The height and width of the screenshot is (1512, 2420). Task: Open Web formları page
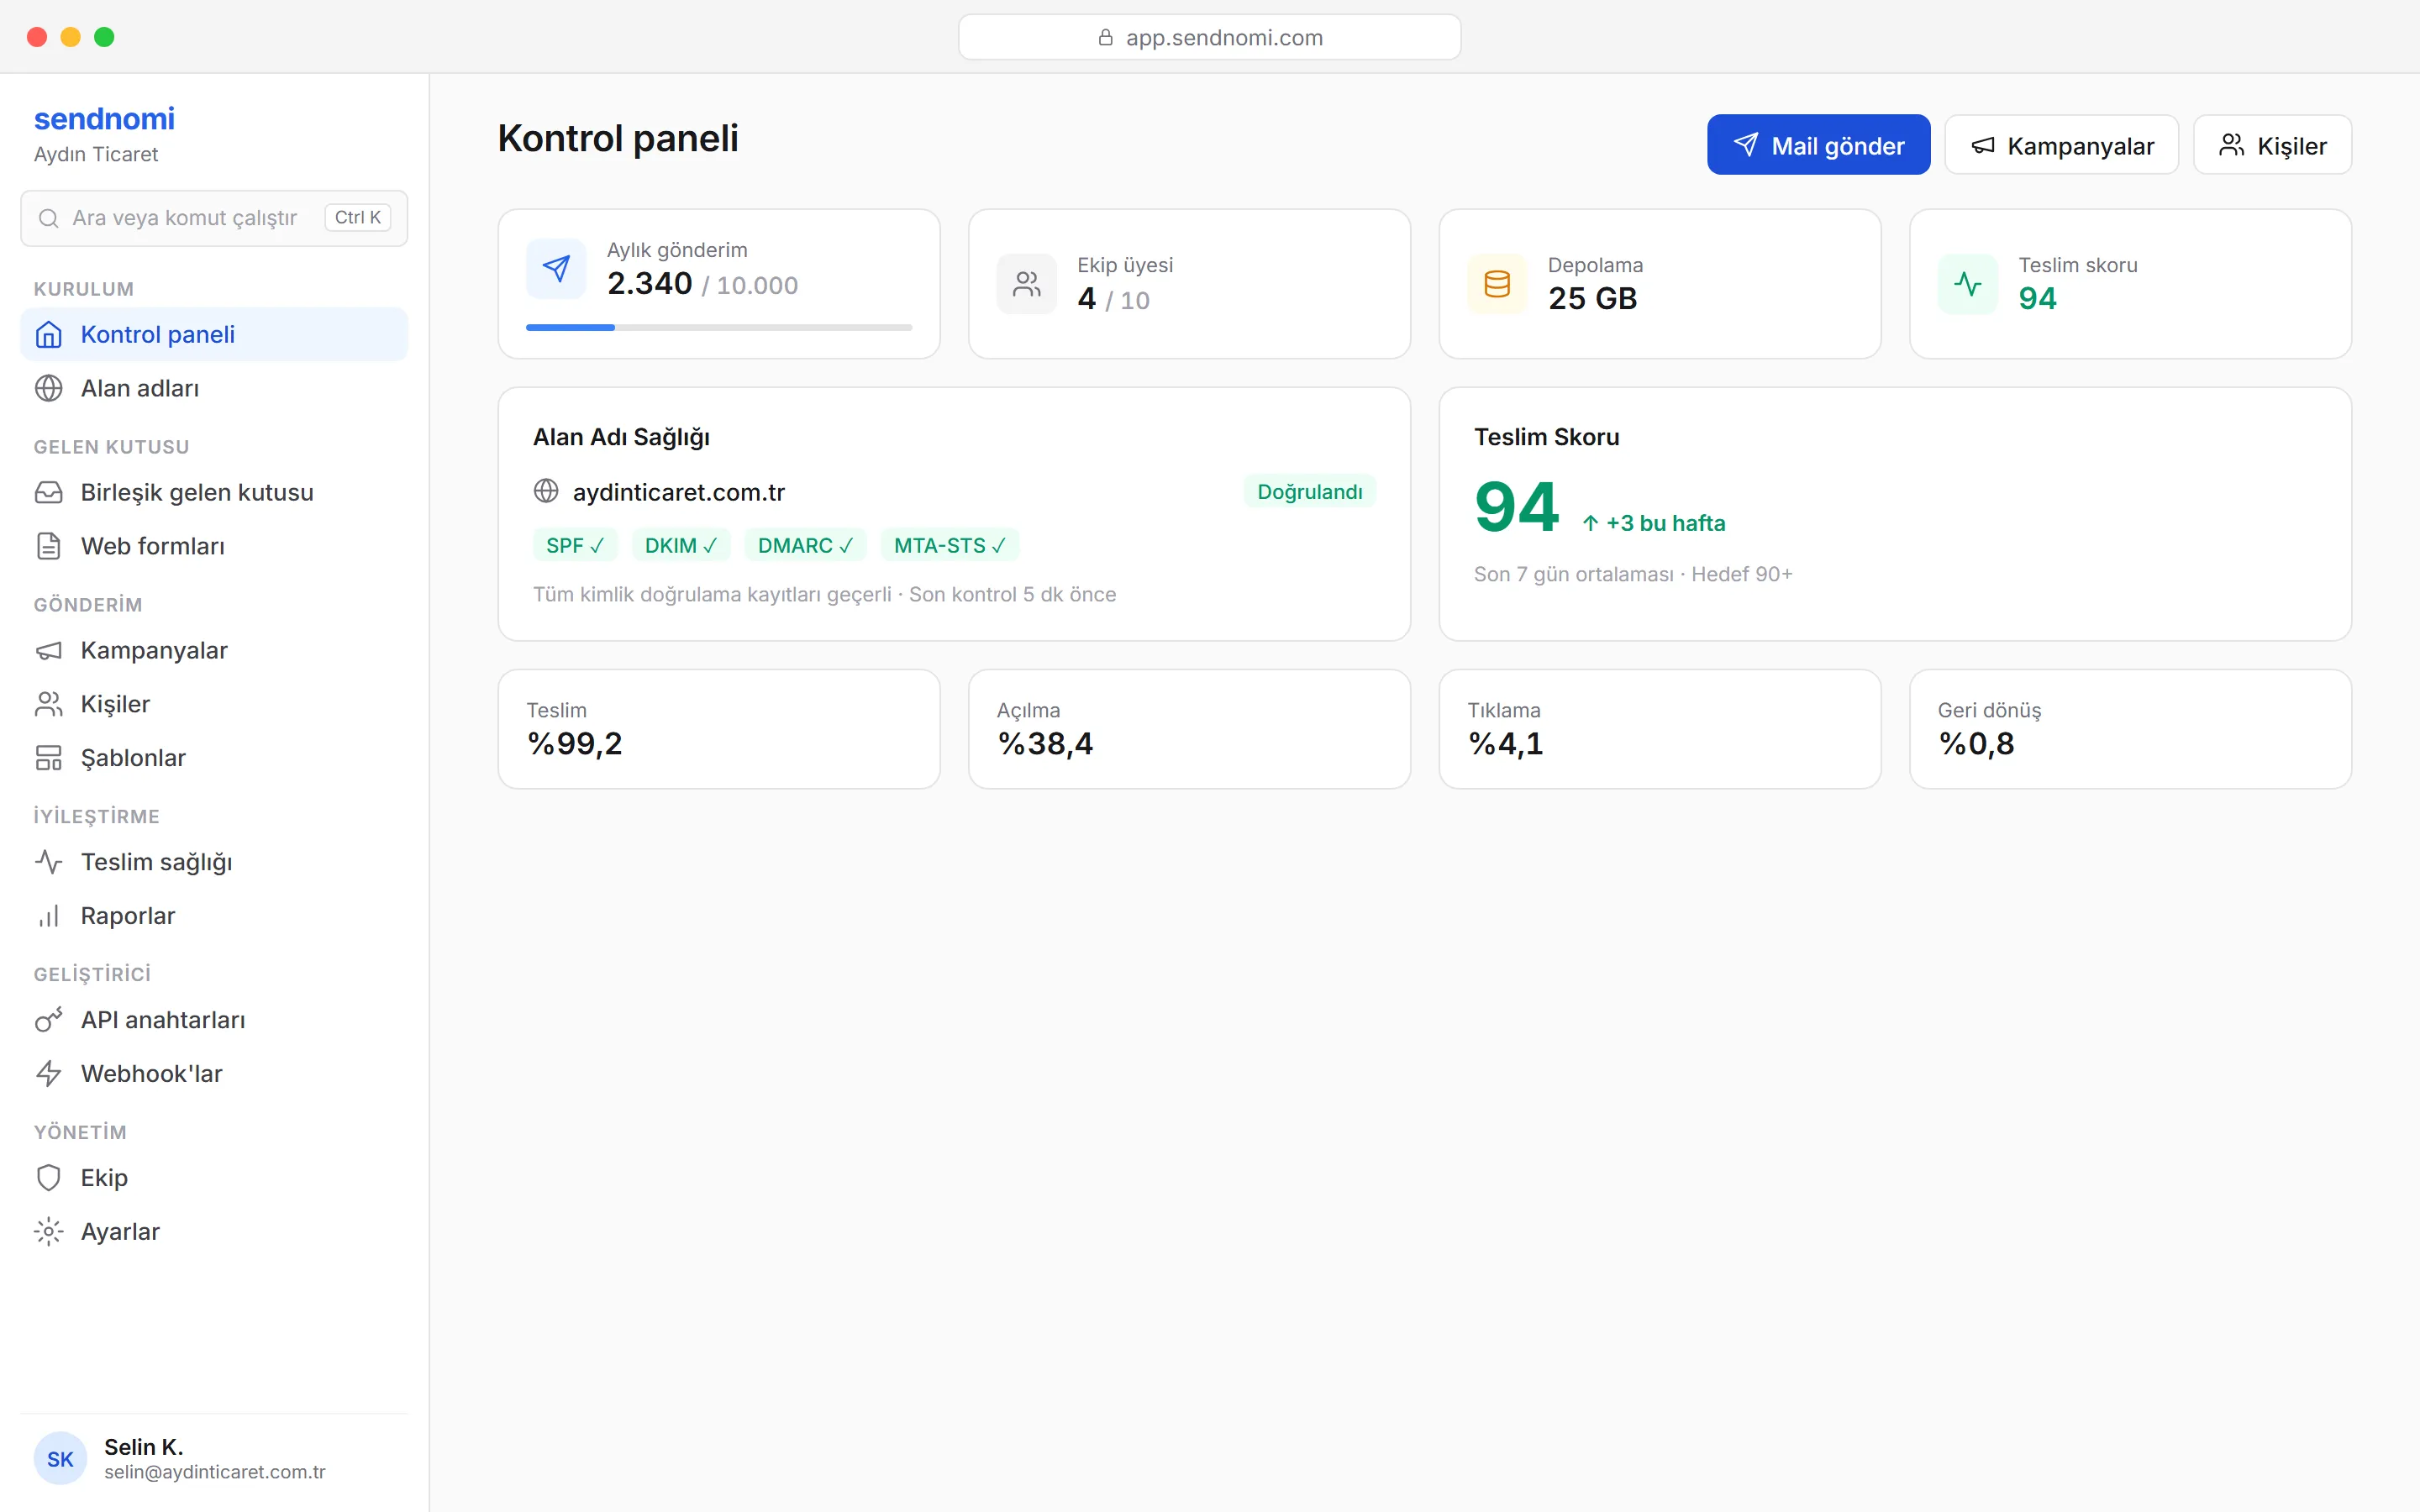(x=214, y=546)
